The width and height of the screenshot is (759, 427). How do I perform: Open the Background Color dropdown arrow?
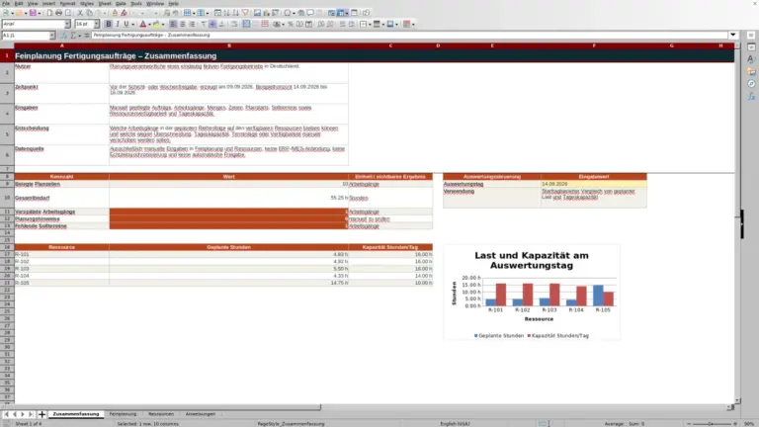point(163,24)
